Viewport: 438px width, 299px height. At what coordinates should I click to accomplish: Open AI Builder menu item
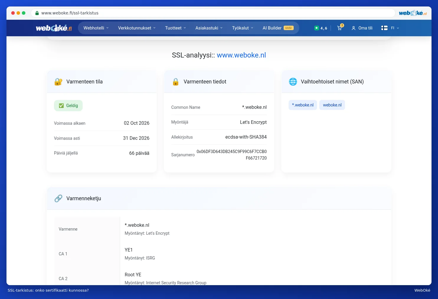tap(278, 28)
